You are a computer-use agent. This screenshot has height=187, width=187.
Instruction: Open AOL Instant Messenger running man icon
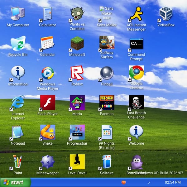click(136, 14)
